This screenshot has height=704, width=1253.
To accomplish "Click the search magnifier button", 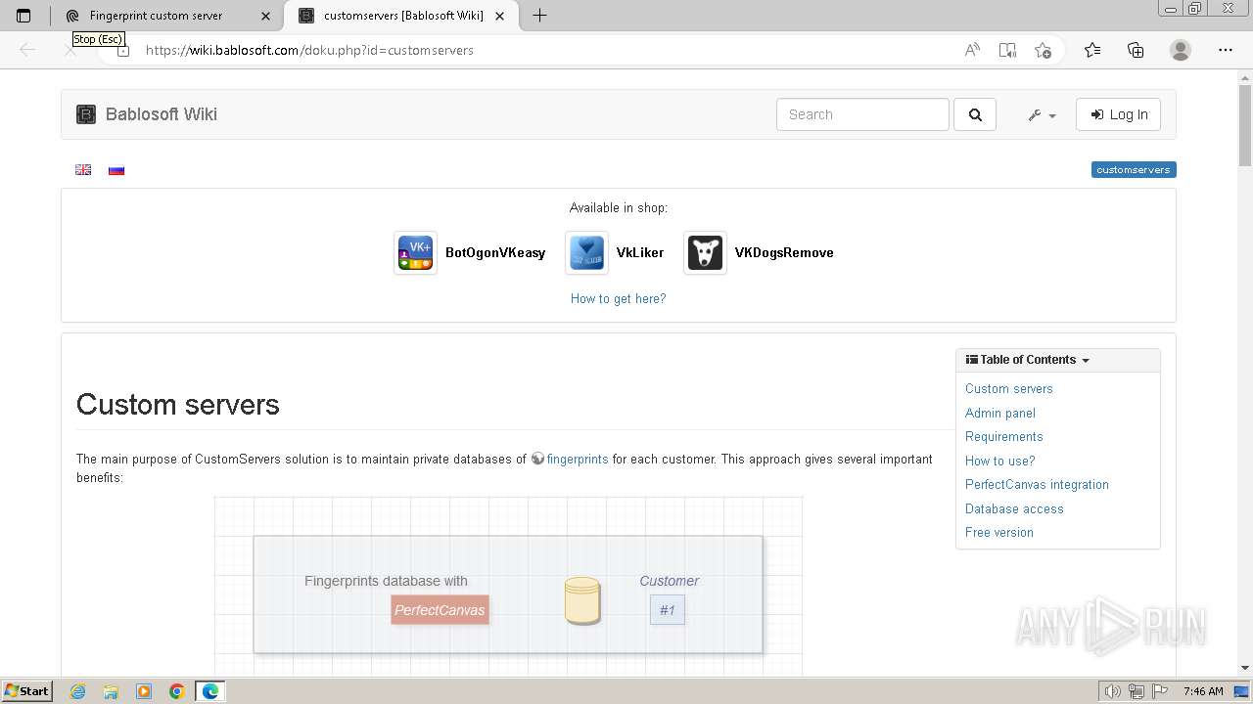I will pyautogui.click(x=975, y=114).
